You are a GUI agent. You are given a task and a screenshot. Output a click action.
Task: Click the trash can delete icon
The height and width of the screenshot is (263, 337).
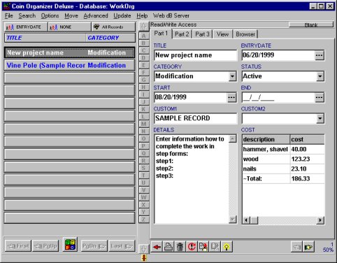click(x=180, y=247)
